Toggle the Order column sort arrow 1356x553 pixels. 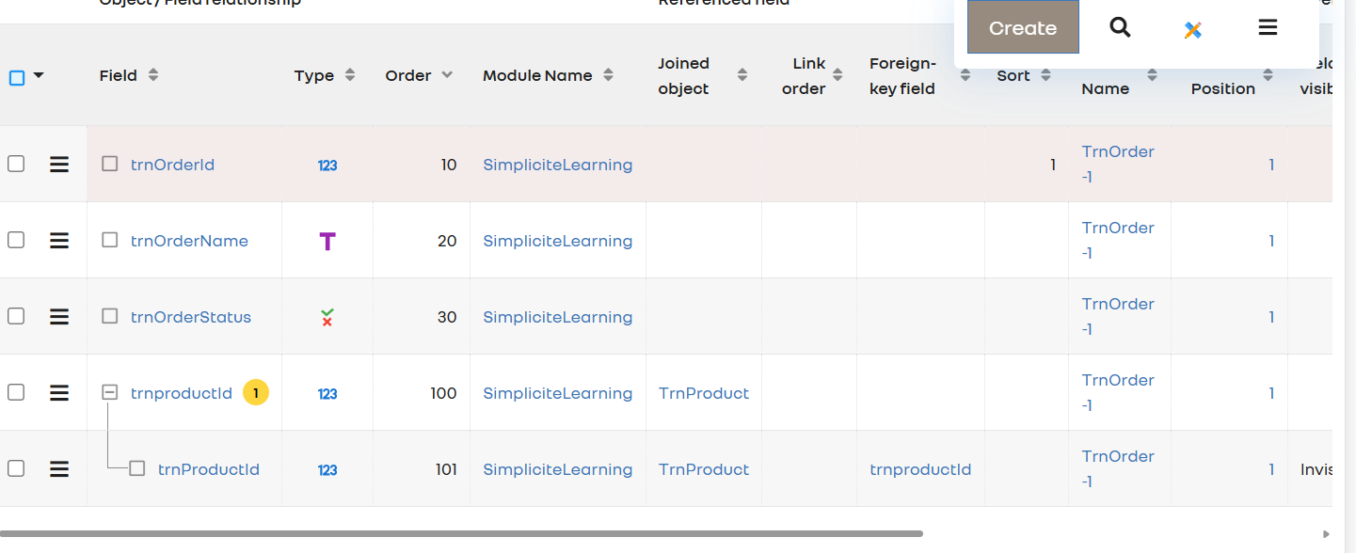click(x=447, y=75)
